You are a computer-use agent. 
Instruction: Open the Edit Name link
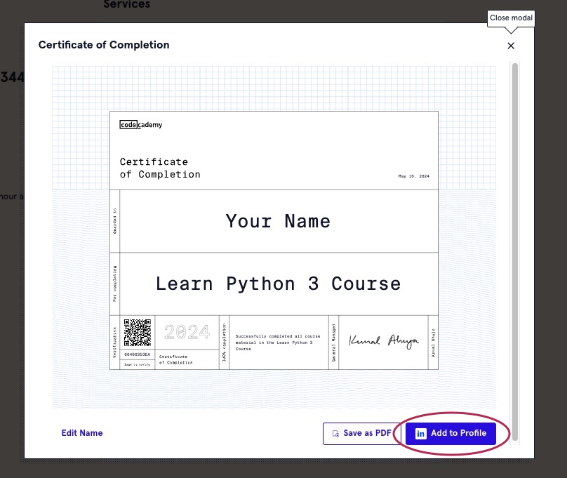tap(82, 433)
